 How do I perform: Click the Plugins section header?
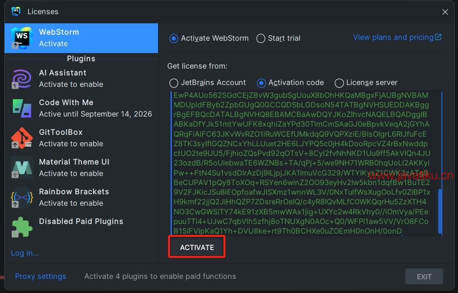tap(81, 59)
